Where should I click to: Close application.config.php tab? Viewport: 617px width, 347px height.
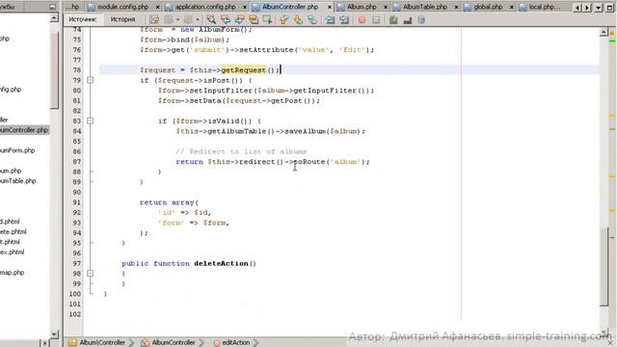point(245,7)
